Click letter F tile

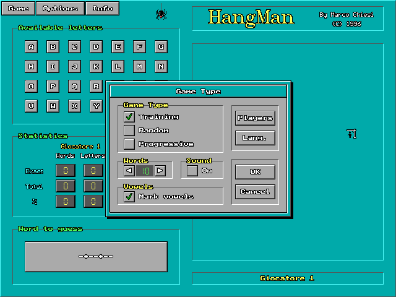click(139, 47)
